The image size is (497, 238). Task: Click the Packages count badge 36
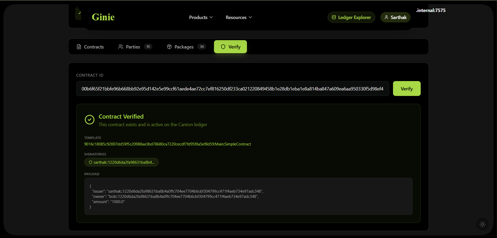pos(202,47)
